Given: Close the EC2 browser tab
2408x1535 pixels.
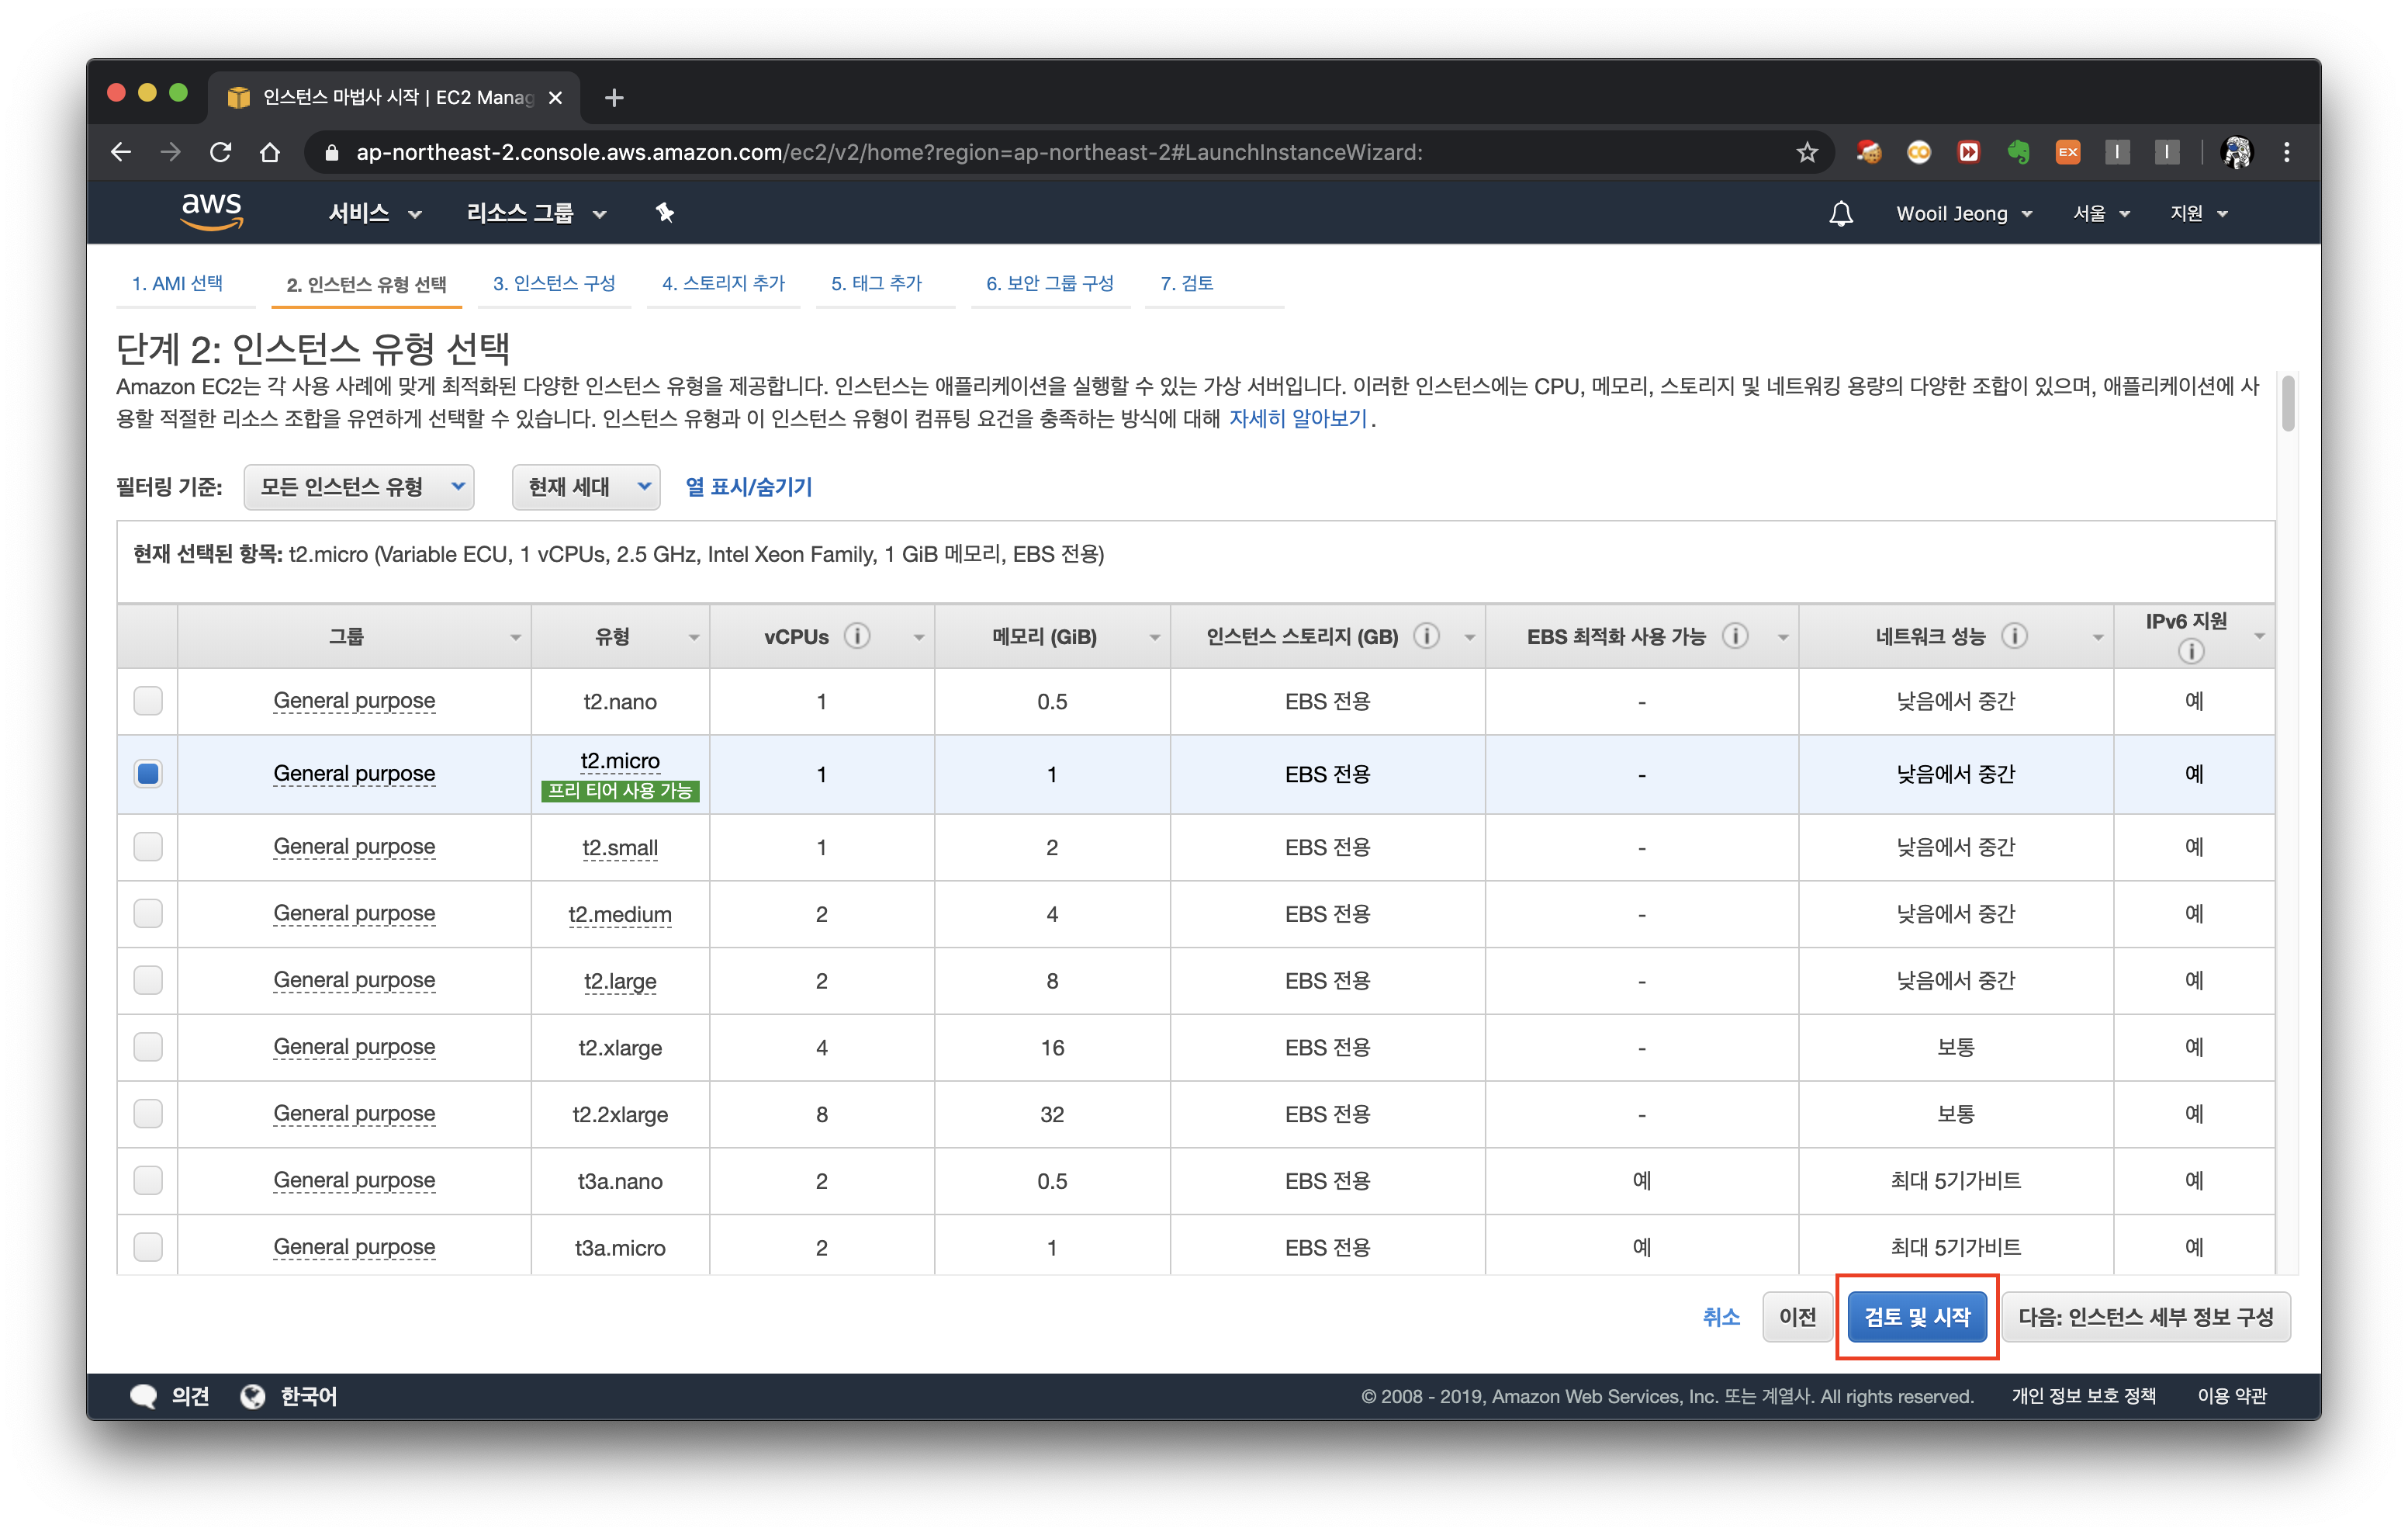Looking at the screenshot, I should [x=556, y=97].
